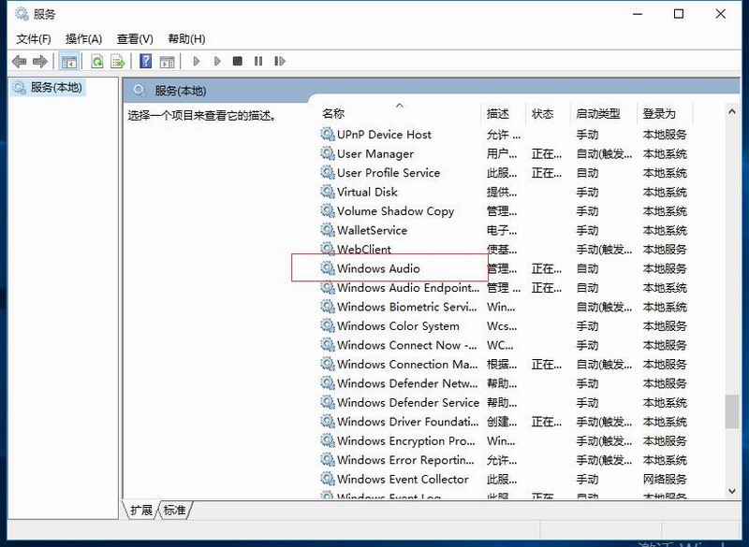Click the gear icon beside User Manager
This screenshot has height=547, width=749.
tap(327, 153)
